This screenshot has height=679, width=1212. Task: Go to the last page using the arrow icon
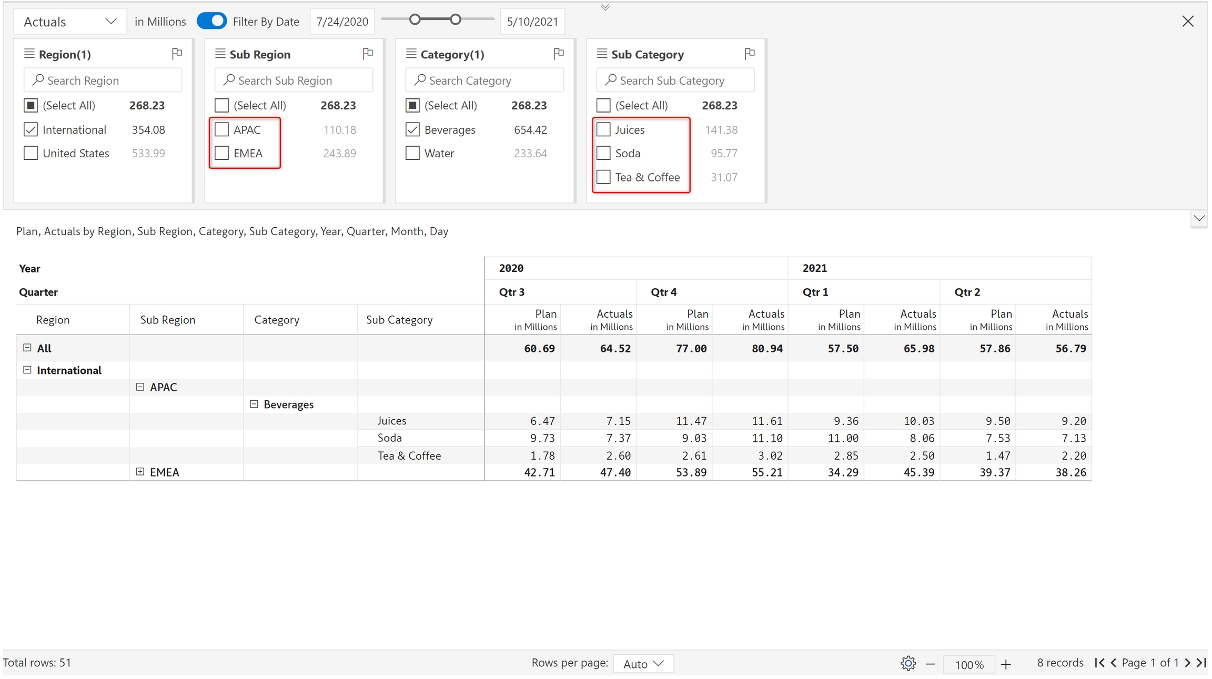click(x=1201, y=663)
